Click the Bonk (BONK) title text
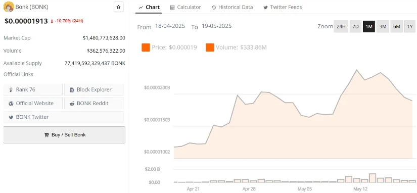 (32, 7)
